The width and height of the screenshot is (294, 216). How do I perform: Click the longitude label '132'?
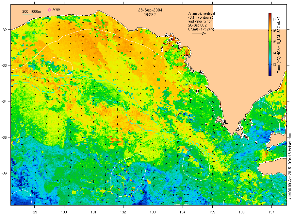click(123, 212)
